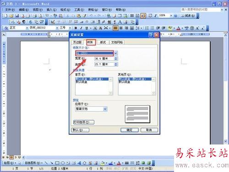Open the Format menu (格式)
229x172 pixels.
click(65, 10)
